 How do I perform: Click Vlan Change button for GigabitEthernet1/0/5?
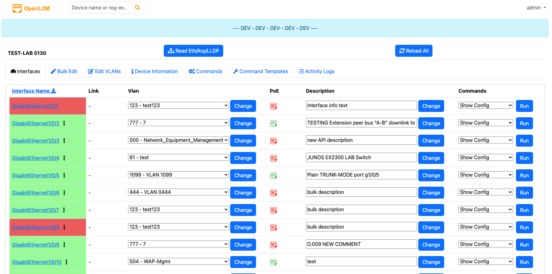pyautogui.click(x=243, y=175)
